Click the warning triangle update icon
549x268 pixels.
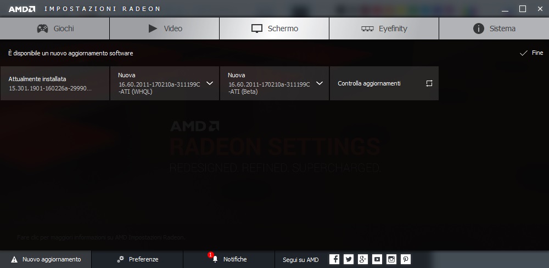click(14, 260)
